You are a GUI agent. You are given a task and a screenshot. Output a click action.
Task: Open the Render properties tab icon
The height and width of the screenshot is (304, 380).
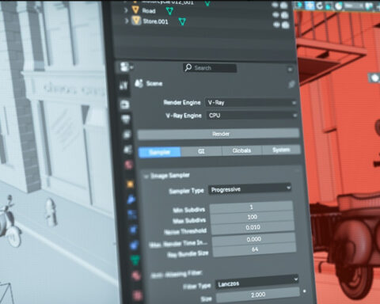125,104
